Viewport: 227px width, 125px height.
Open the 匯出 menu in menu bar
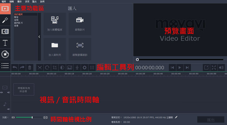tap(34, 2)
